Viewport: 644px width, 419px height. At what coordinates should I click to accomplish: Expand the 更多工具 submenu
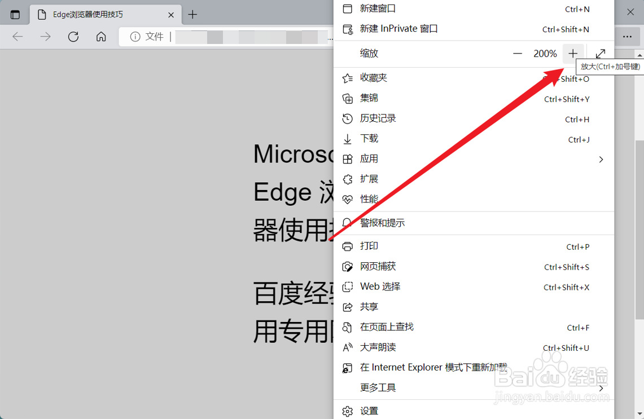[x=474, y=388]
